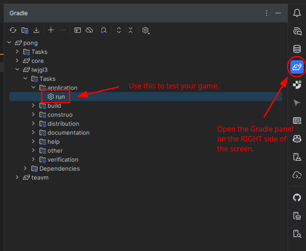Select the help folder label

tap(53, 141)
